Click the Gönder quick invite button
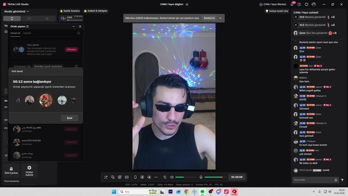Screen dimensions: 348x196 72,50
